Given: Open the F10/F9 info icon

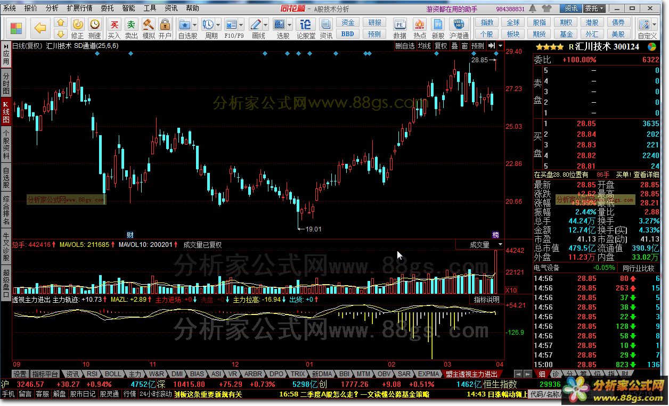Looking at the screenshot, I should point(231,25).
